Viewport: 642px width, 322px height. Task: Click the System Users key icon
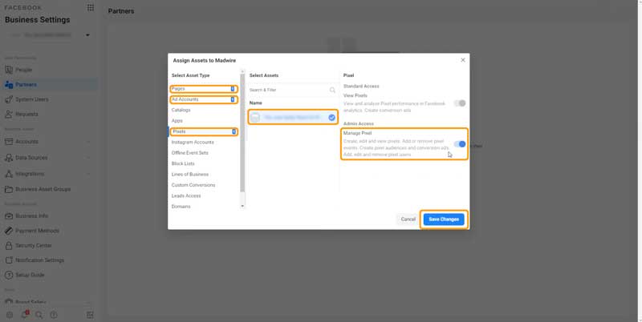point(9,99)
